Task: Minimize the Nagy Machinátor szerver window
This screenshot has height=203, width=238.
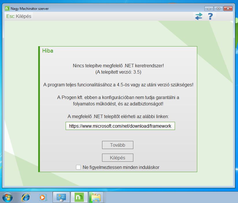Action: click(x=209, y=8)
